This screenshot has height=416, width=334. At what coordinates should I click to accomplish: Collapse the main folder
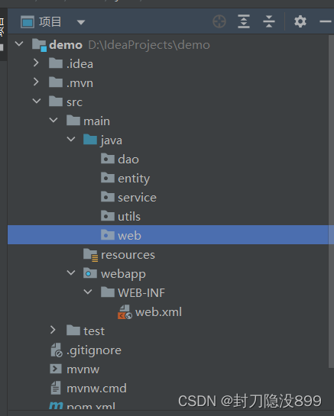click(x=54, y=120)
